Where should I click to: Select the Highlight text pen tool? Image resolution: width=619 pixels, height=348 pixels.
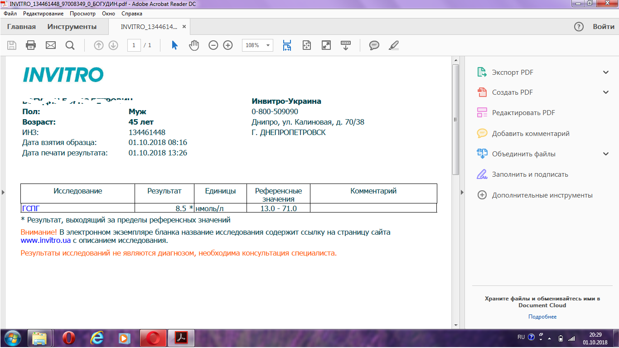point(394,45)
